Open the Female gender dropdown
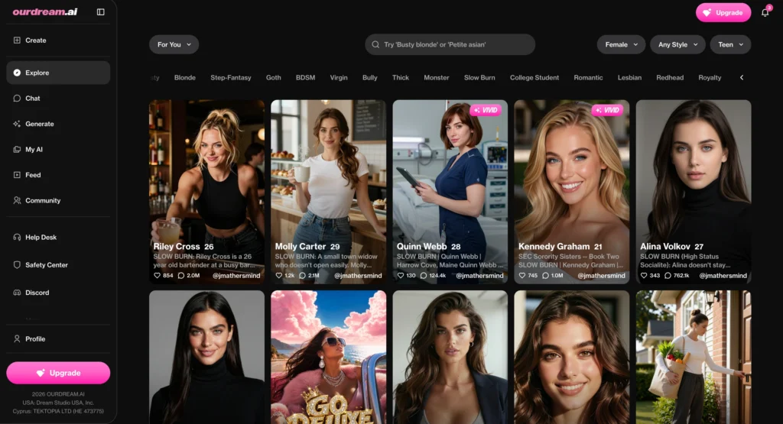This screenshot has width=783, height=424. coord(621,44)
